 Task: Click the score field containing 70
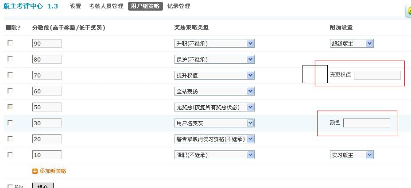[47, 75]
